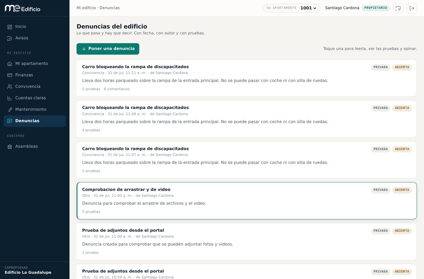Open Mi apartamento section
424x279 pixels.
[35, 64]
